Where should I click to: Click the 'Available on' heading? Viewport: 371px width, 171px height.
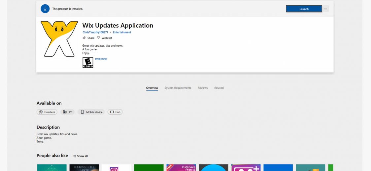point(49,103)
